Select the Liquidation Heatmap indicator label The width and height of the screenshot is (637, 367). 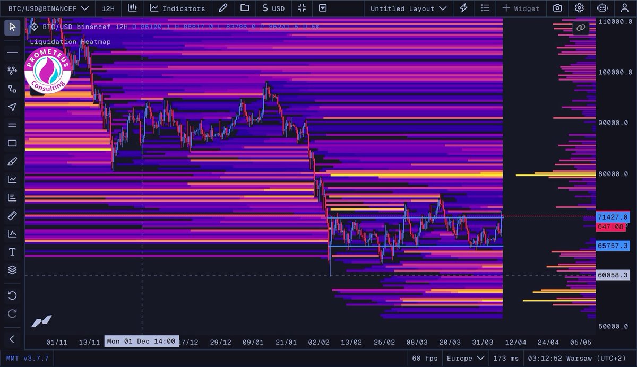tap(70, 41)
